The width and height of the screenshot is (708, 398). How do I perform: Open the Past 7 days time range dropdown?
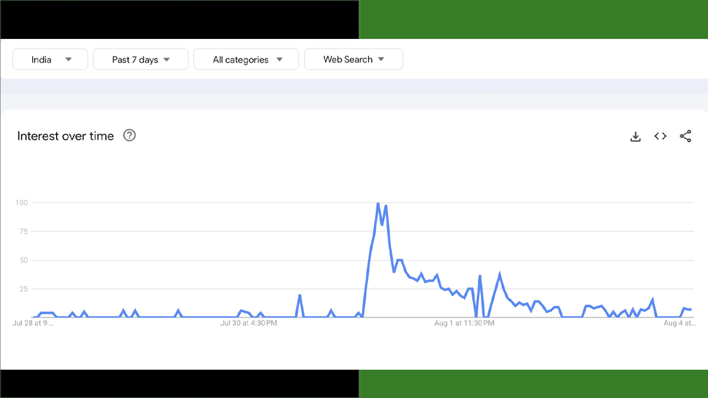coord(140,60)
